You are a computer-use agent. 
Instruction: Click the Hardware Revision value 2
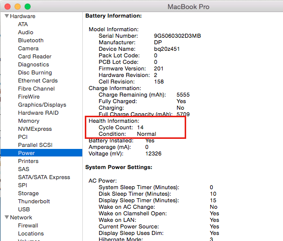pos(156,75)
